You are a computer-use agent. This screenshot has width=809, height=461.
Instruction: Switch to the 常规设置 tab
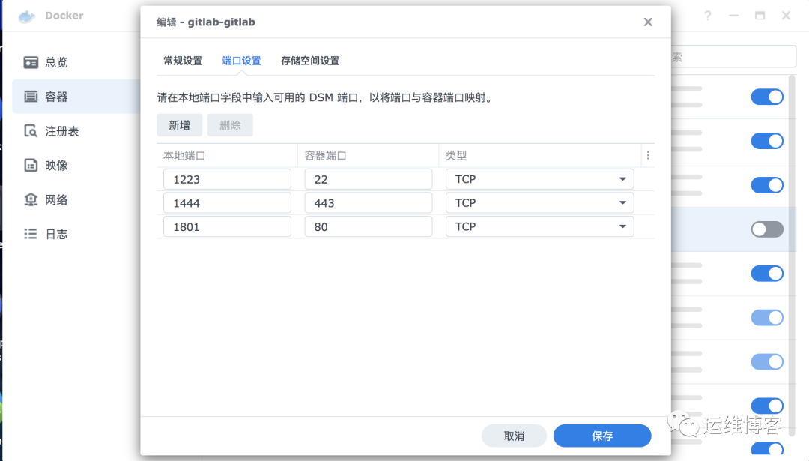point(183,61)
